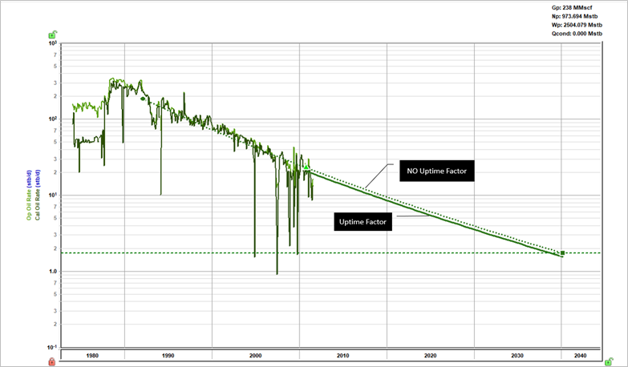
Task: Click the 2010 label on time axis
Action: (x=342, y=356)
